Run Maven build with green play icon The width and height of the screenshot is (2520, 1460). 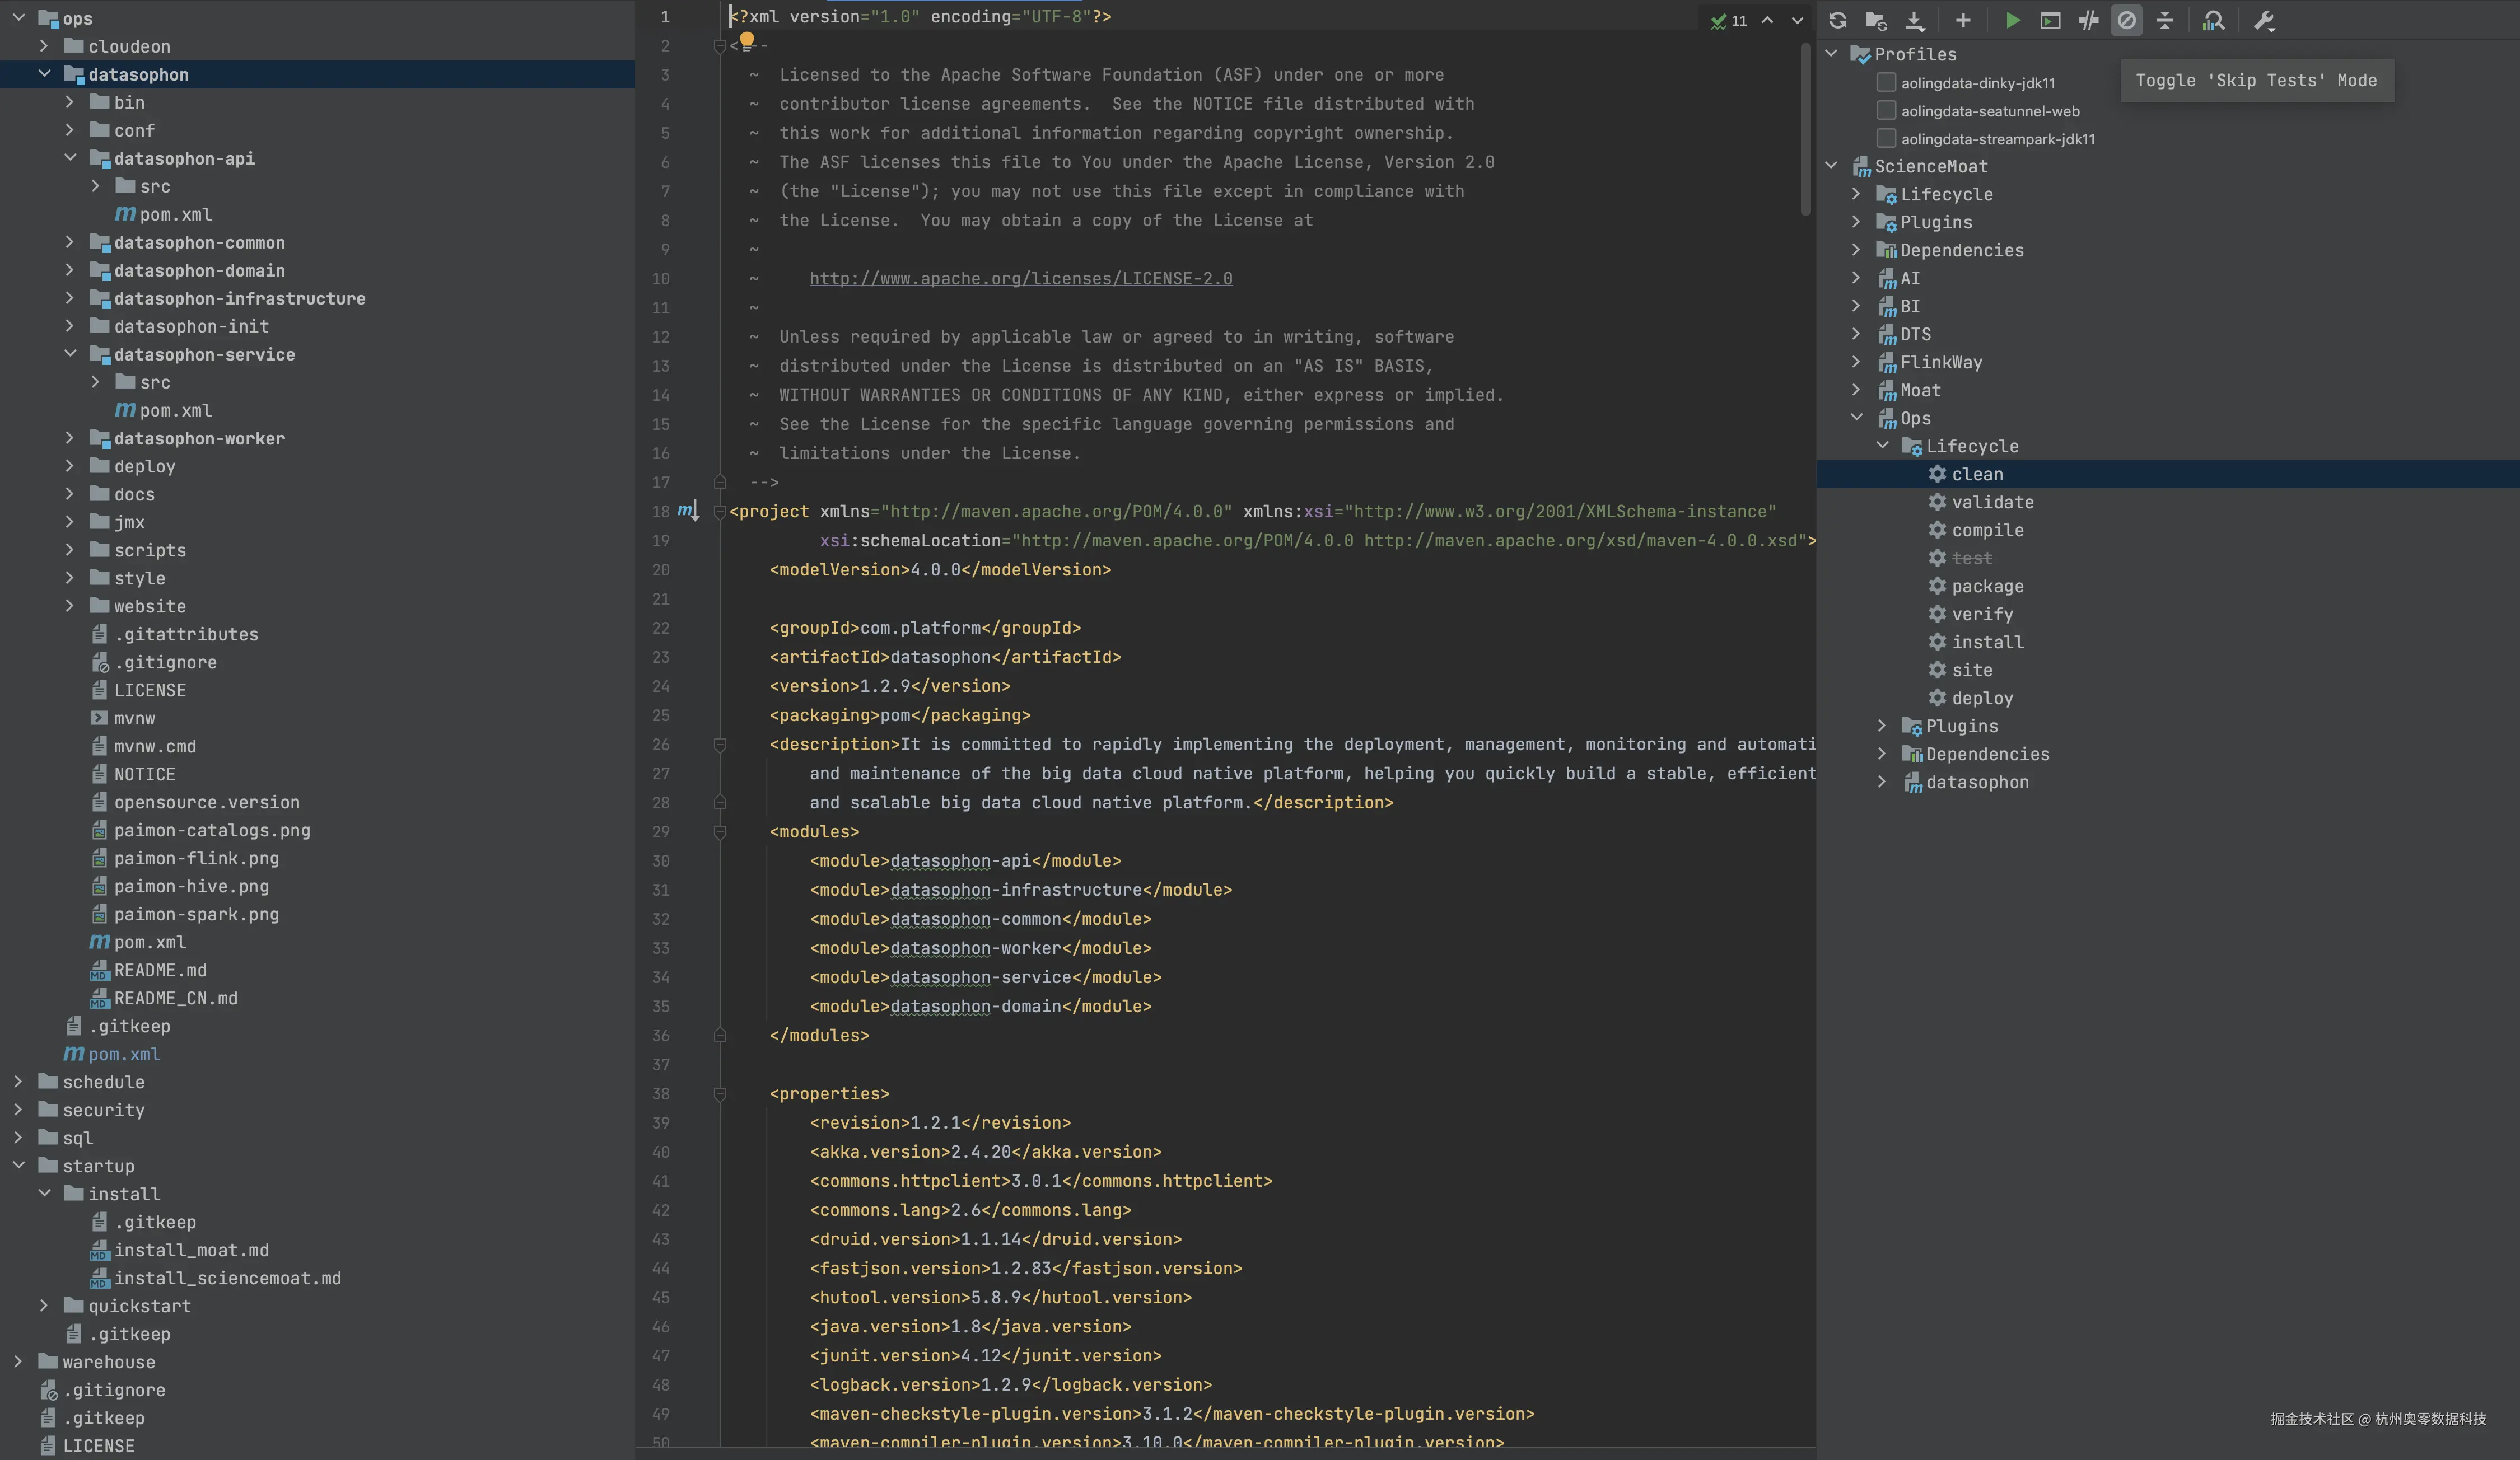[x=2012, y=20]
